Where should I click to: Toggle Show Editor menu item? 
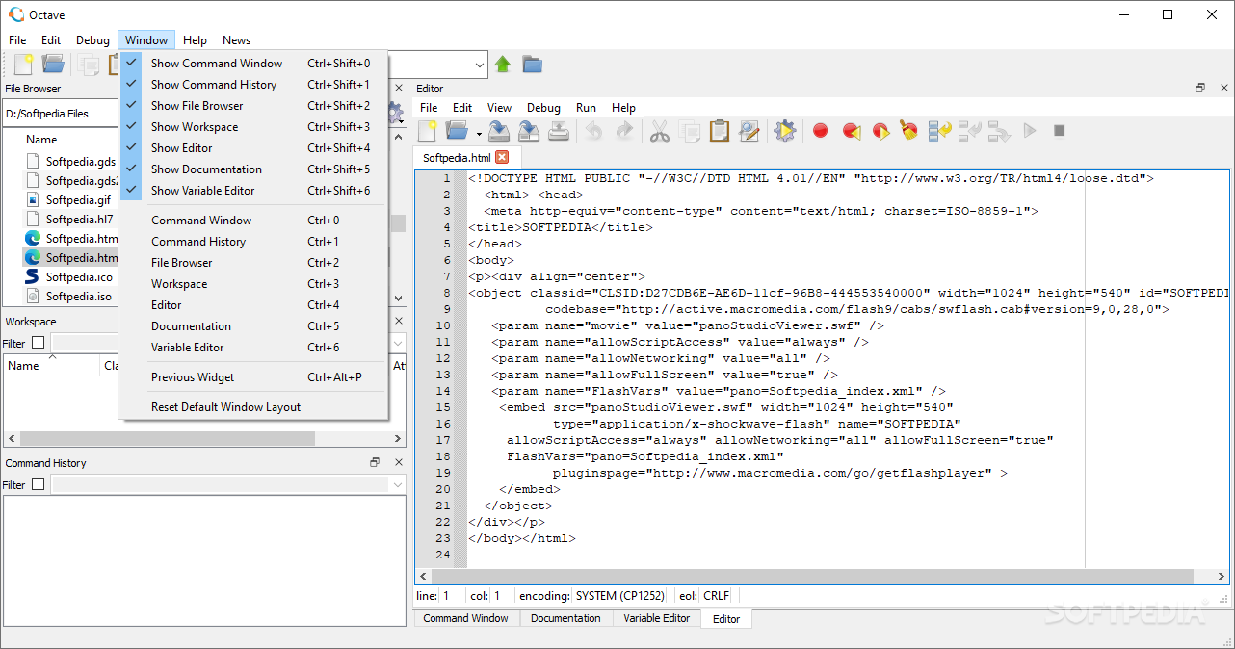(253, 148)
